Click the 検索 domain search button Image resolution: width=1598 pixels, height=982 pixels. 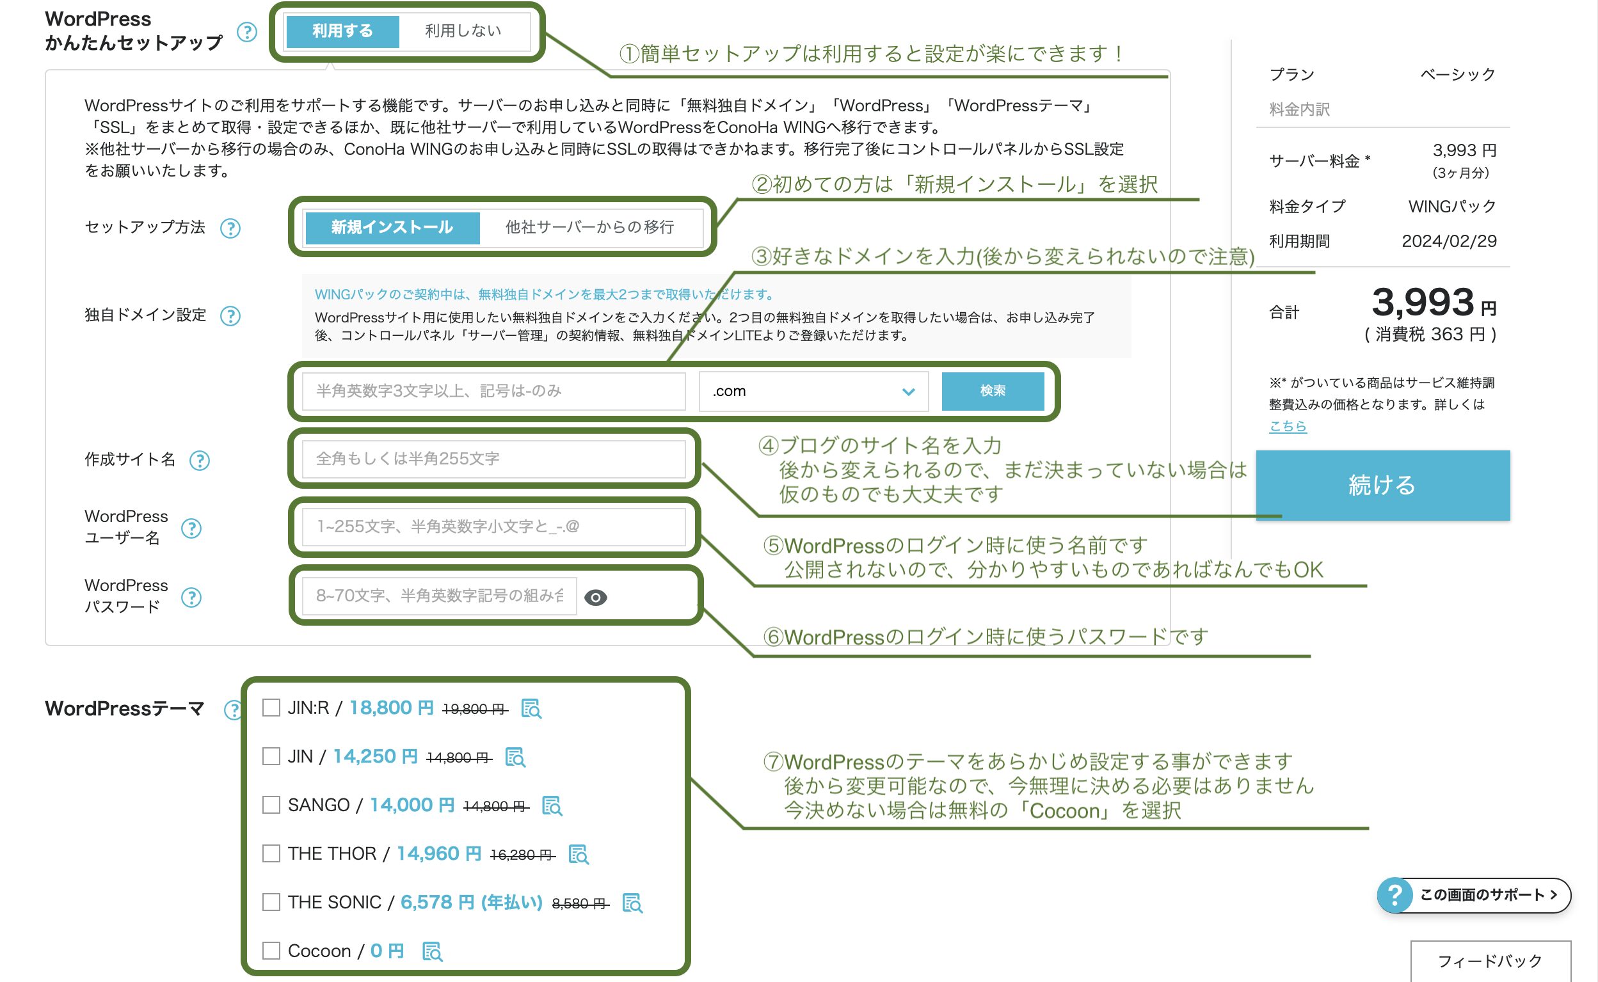coord(993,391)
